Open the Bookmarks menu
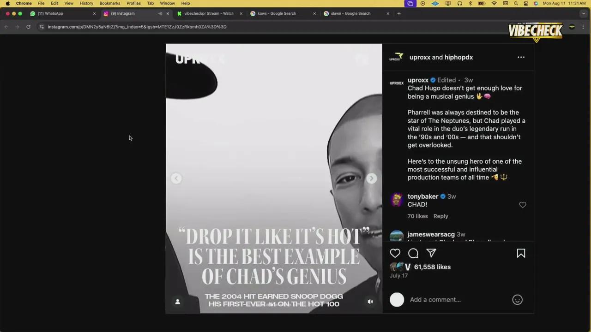Screen dimensions: 591x332 [110, 3]
